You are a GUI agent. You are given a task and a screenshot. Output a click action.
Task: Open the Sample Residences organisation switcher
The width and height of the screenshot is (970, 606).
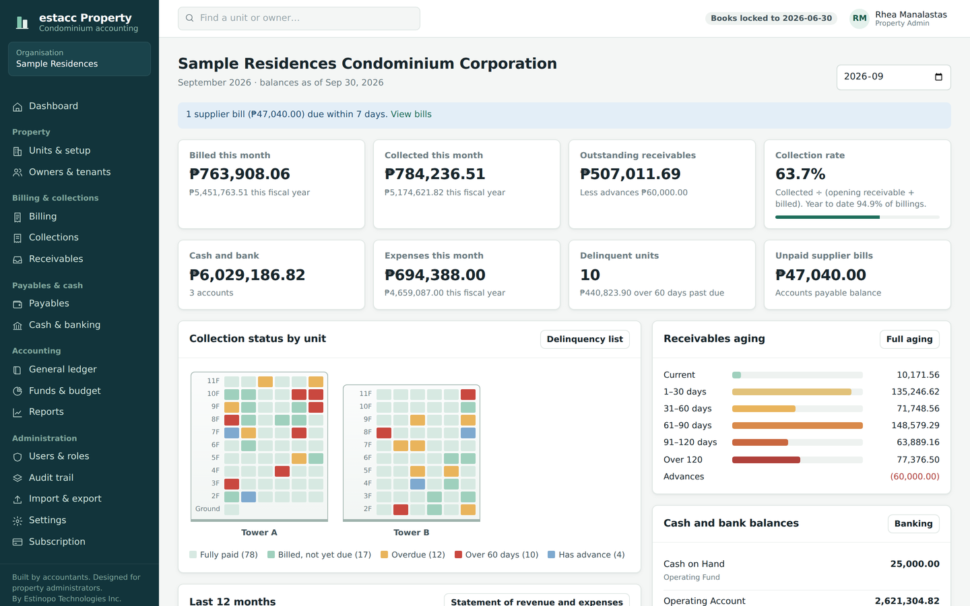tap(79, 59)
